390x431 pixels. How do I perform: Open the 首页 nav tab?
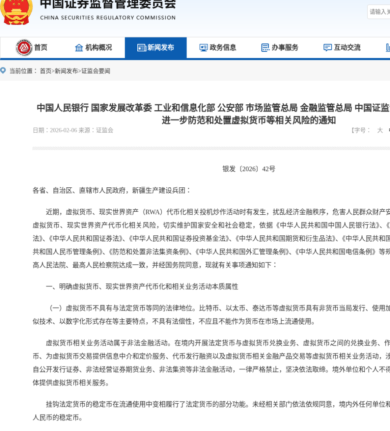coord(31,48)
